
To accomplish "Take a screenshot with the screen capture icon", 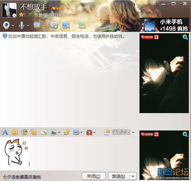I will tap(76, 132).
